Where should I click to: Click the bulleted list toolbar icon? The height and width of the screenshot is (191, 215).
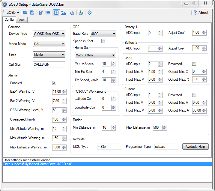tap(48, 13)
